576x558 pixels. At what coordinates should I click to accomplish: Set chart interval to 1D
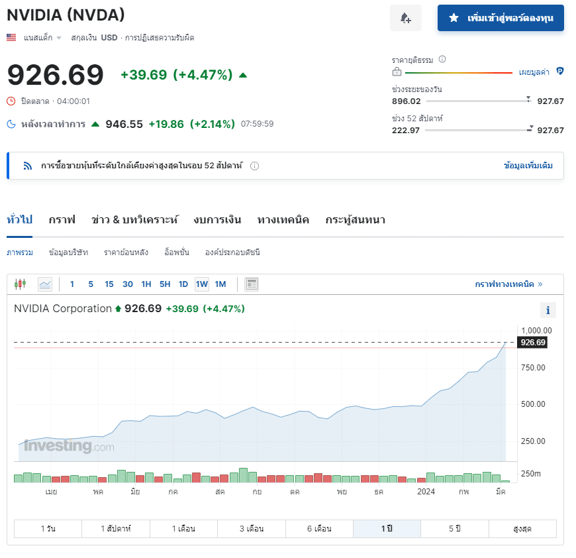183,284
